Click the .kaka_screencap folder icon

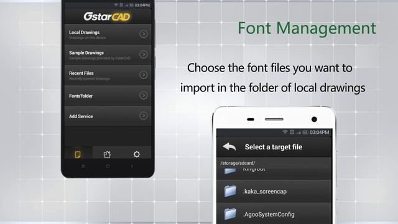pyautogui.click(x=230, y=191)
